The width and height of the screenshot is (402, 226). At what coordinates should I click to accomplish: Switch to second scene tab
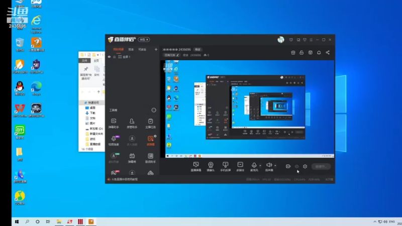tap(131, 49)
